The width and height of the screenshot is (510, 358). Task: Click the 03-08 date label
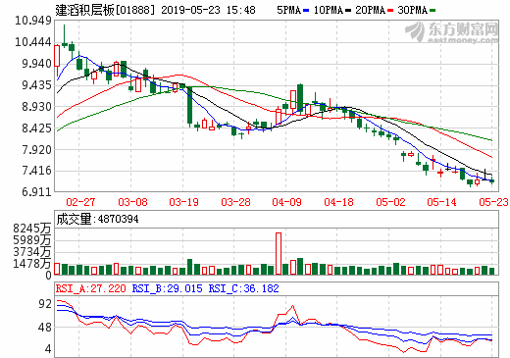[x=132, y=202]
